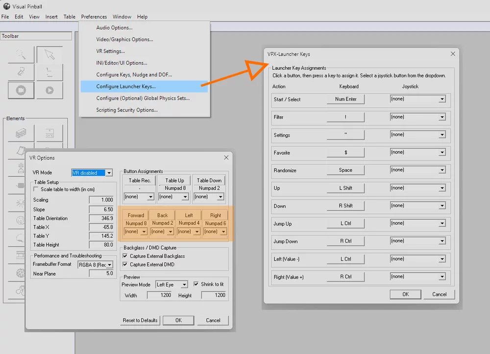Open the File menu
The image size is (490, 354).
pyautogui.click(x=5, y=17)
